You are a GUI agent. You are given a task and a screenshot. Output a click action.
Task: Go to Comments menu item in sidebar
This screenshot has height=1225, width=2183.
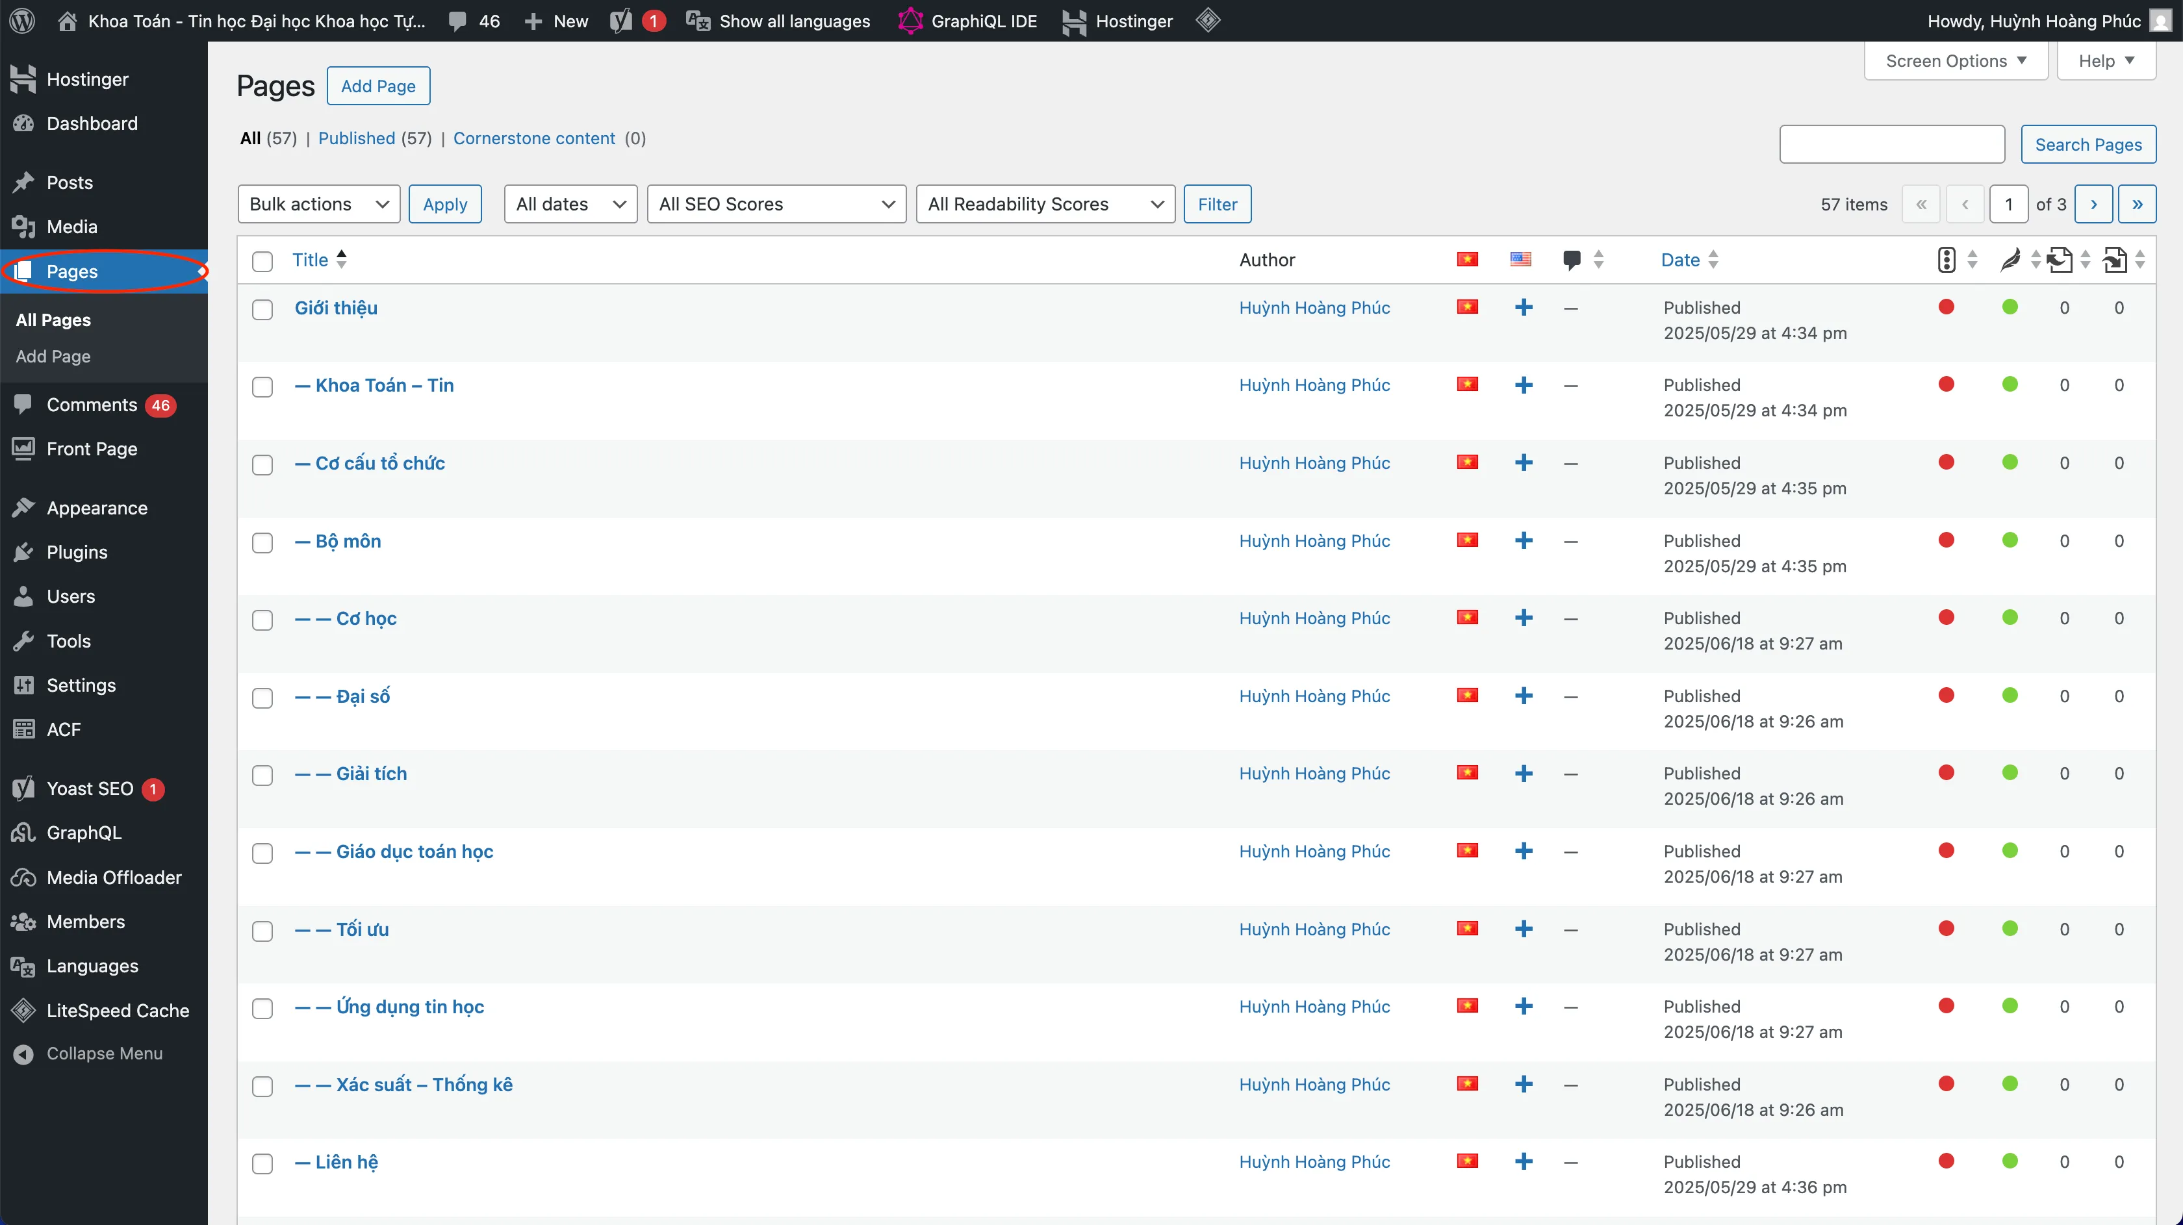click(x=92, y=405)
